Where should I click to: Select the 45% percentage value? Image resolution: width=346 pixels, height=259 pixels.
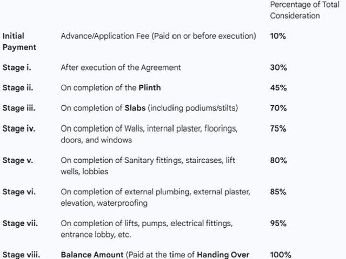278,88
